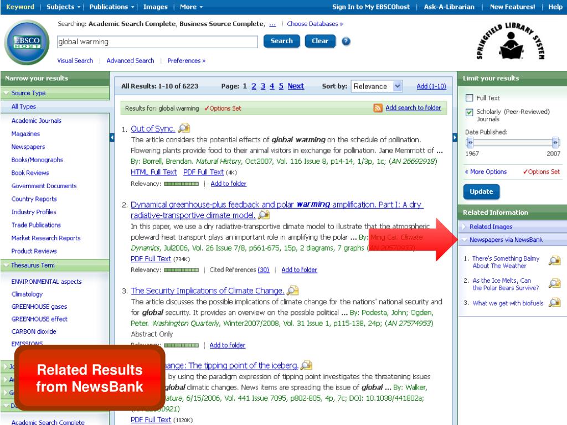This screenshot has height=425, width=567.
Task: Click the Search button
Action: pyautogui.click(x=282, y=41)
